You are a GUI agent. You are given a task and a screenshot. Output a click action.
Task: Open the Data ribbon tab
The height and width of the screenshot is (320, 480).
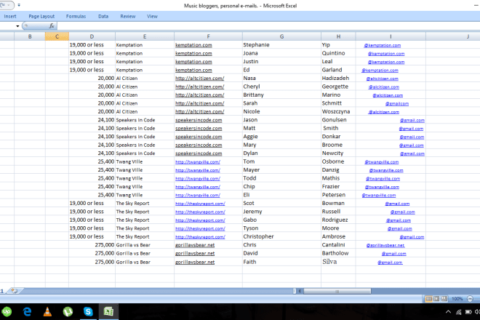coord(103,16)
